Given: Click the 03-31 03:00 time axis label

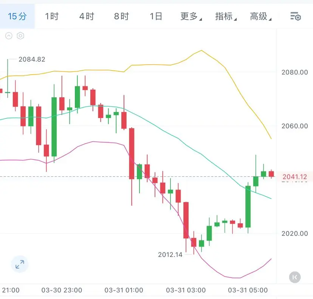Looking at the screenshot, I should [x=186, y=290].
